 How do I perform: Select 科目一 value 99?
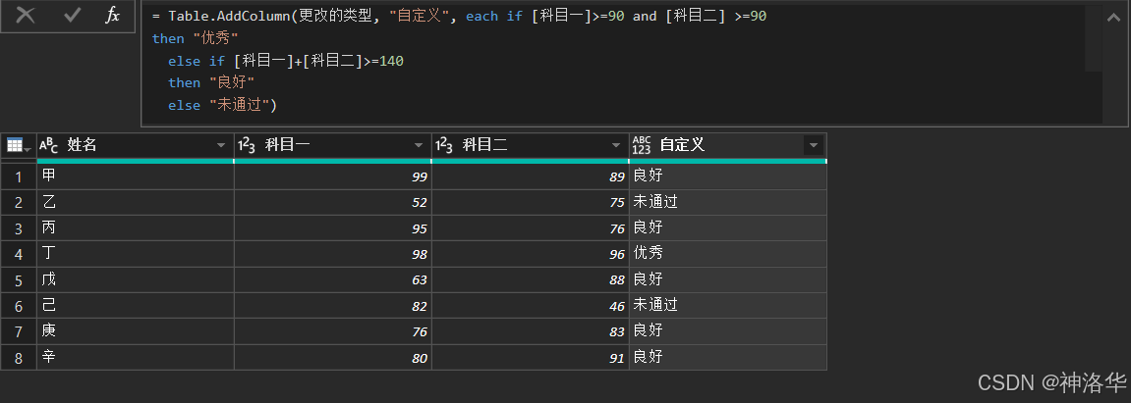pos(333,177)
